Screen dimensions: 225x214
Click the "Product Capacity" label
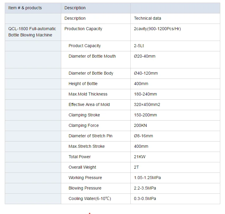[x=85, y=46]
